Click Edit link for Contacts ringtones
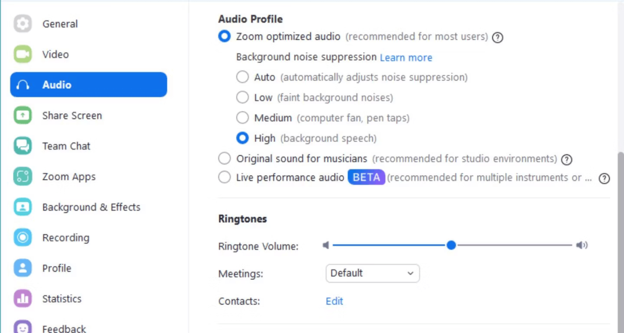This screenshot has width=624, height=333. coord(334,301)
